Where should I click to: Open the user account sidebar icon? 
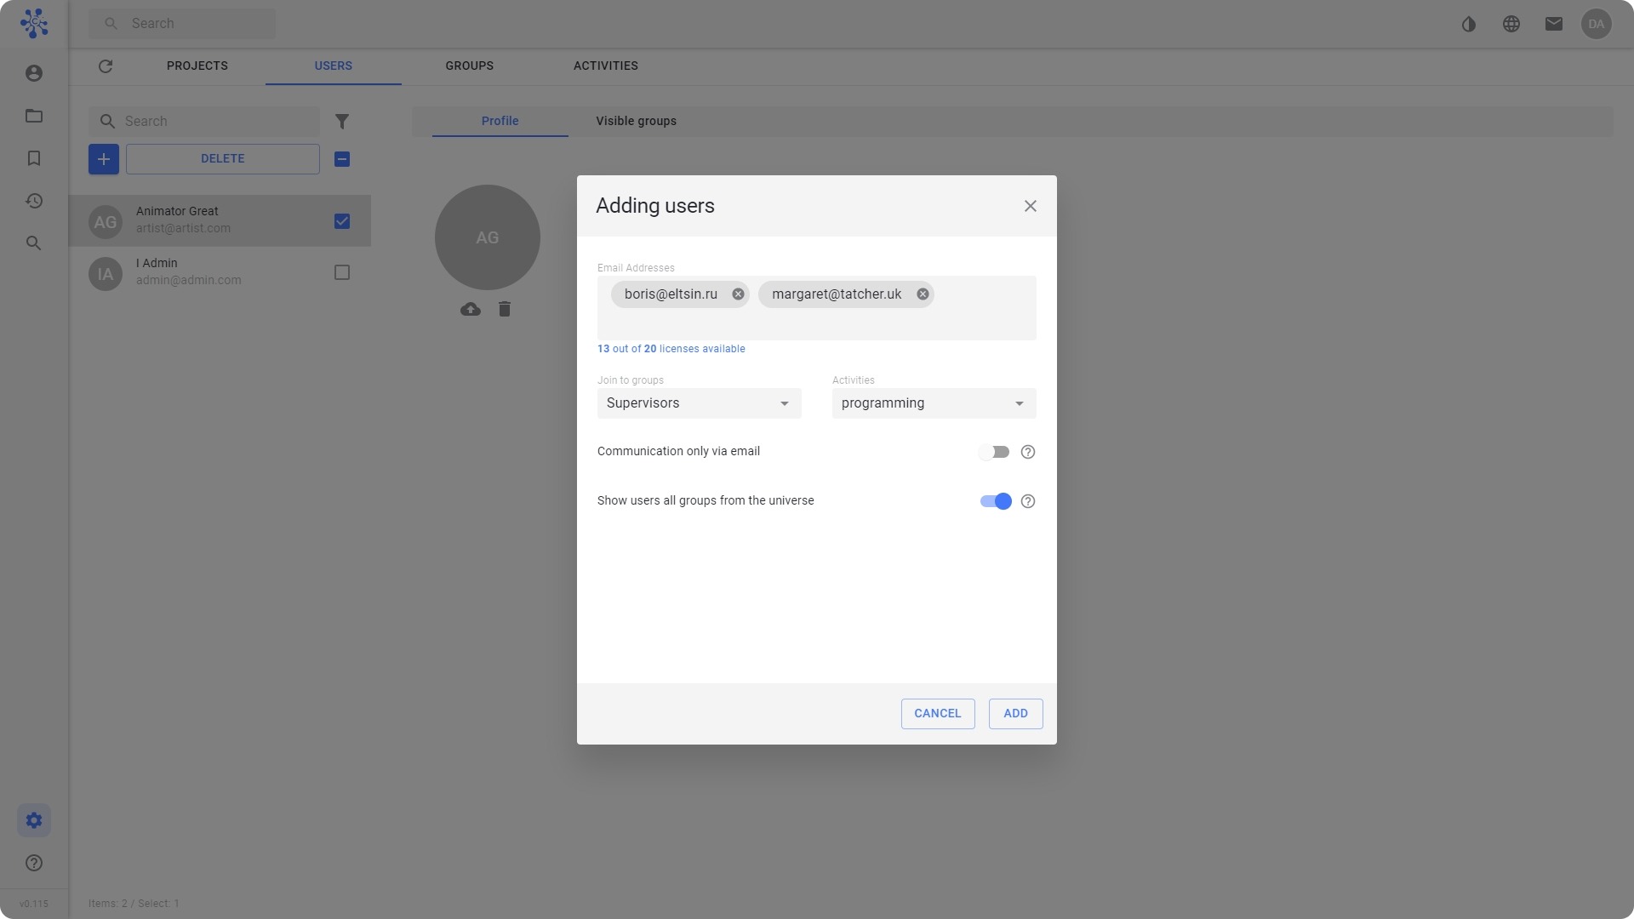click(x=34, y=73)
